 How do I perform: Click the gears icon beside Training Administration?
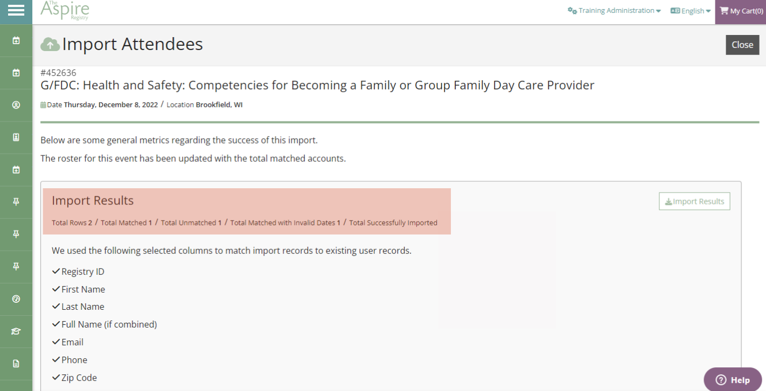(x=572, y=11)
